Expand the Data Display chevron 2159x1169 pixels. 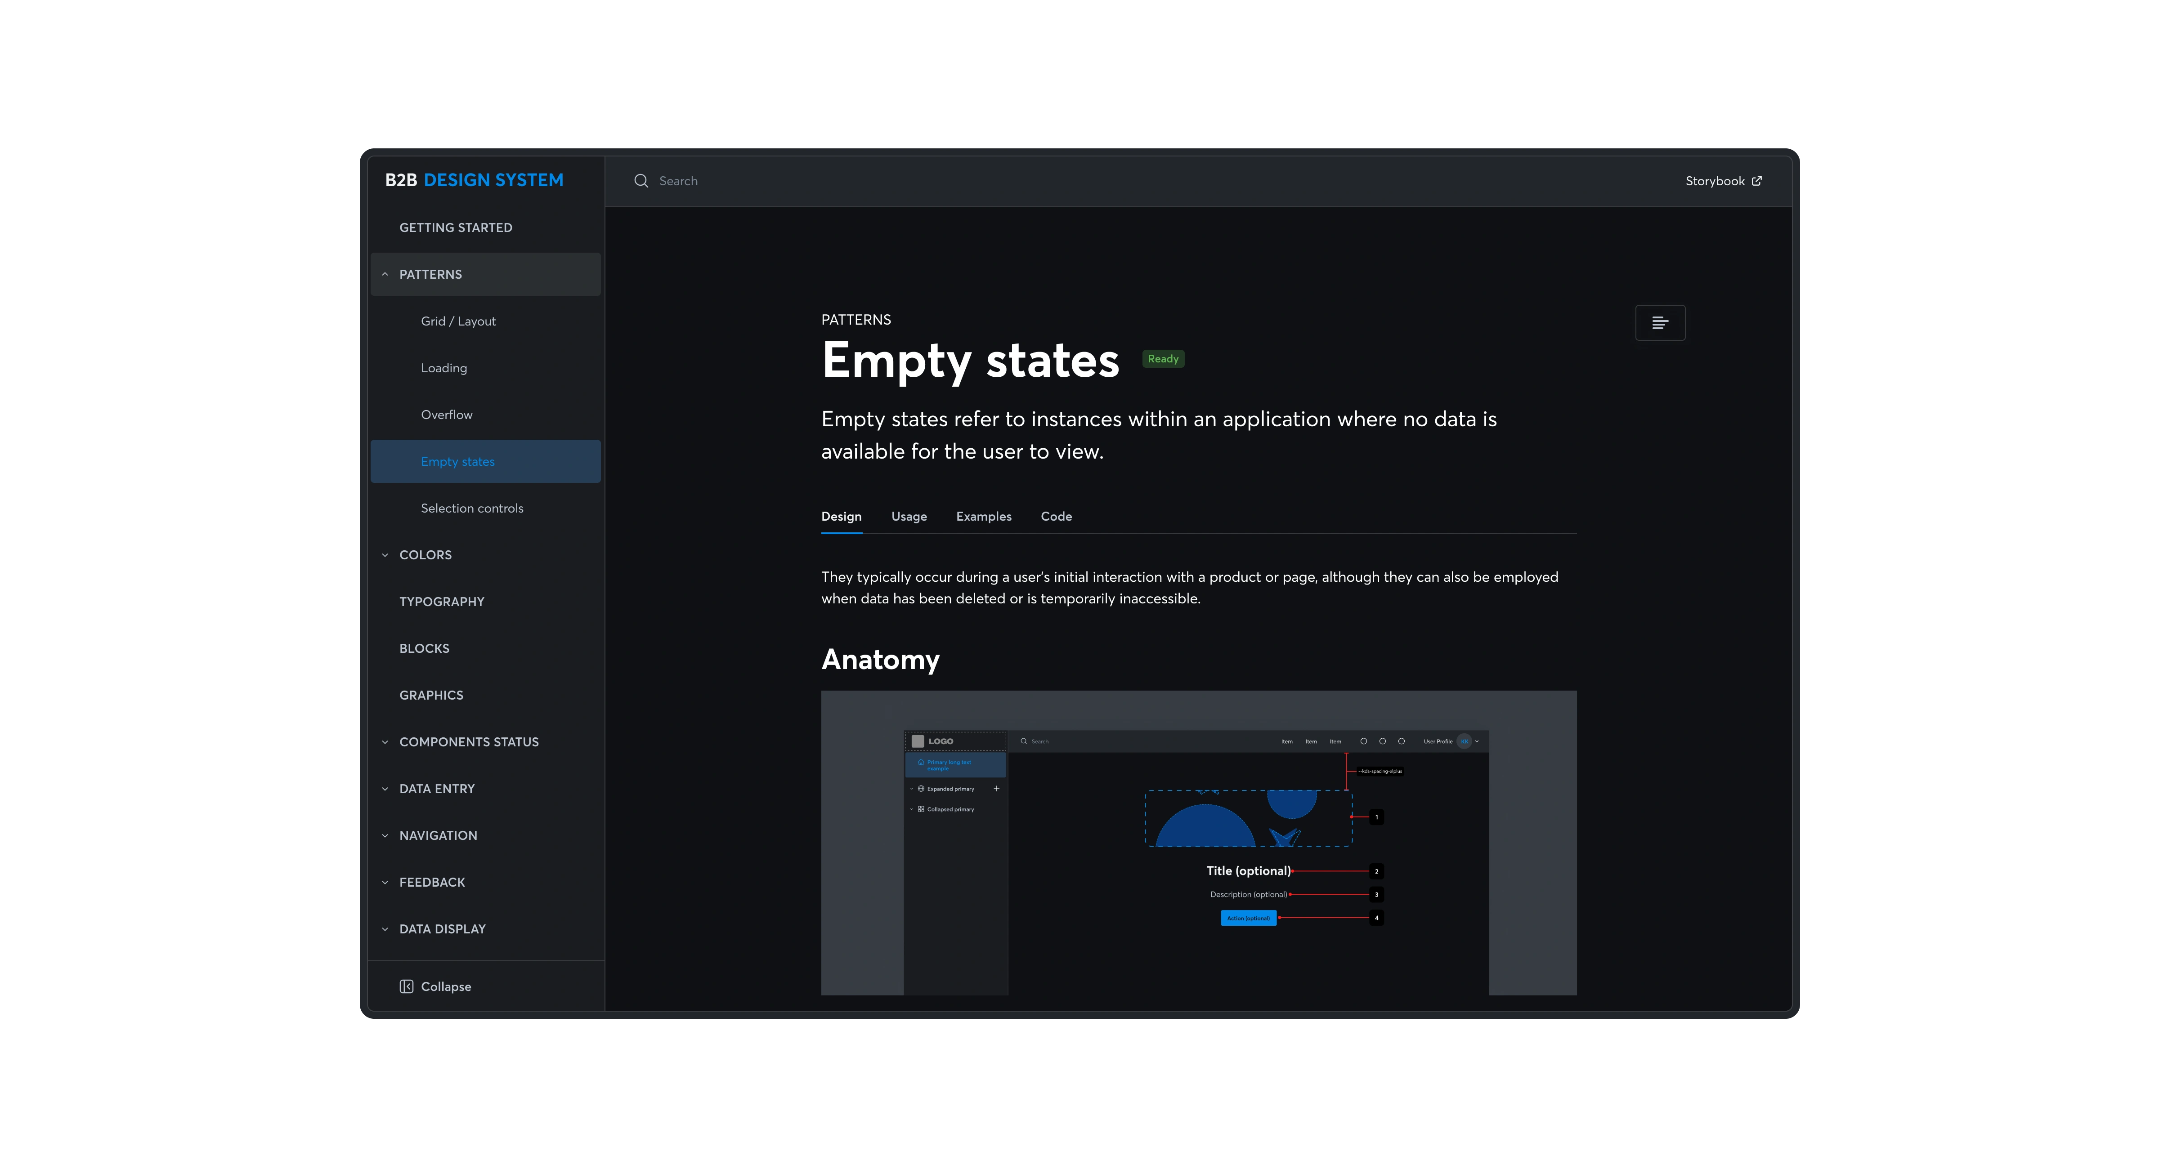(385, 928)
